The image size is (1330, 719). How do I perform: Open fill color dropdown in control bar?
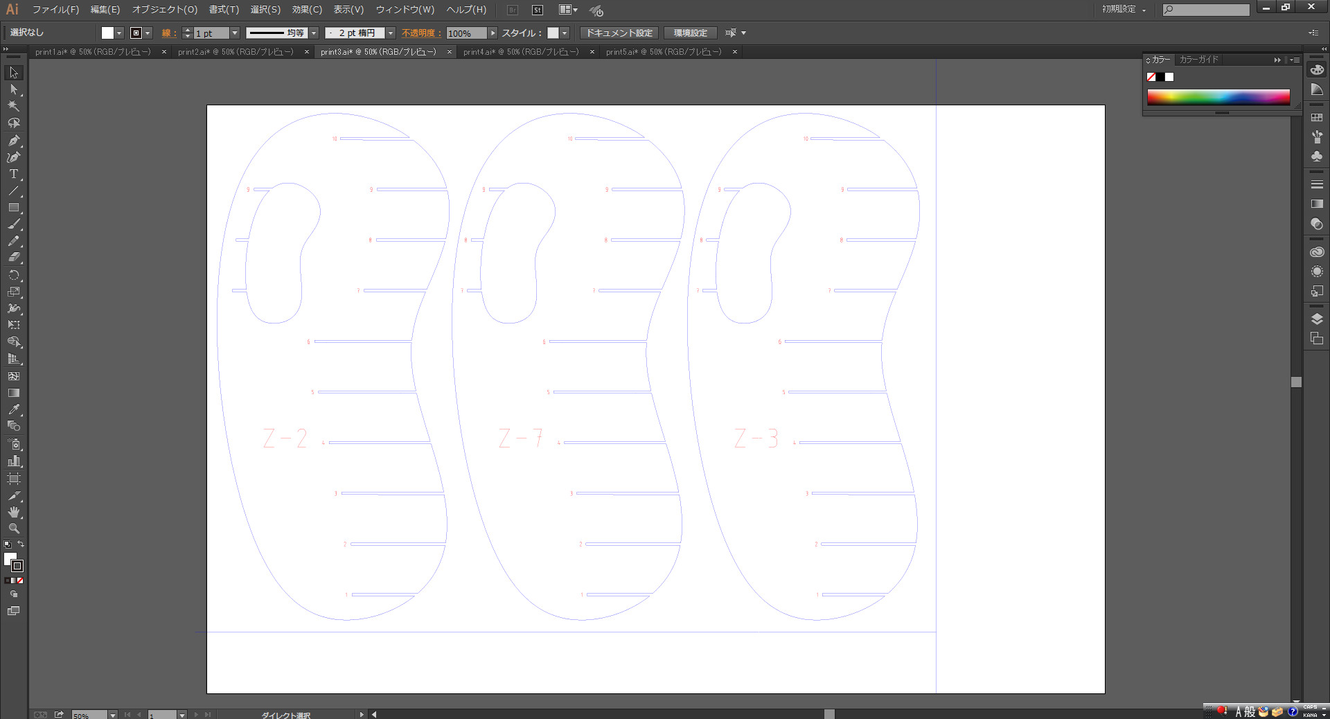pos(119,33)
